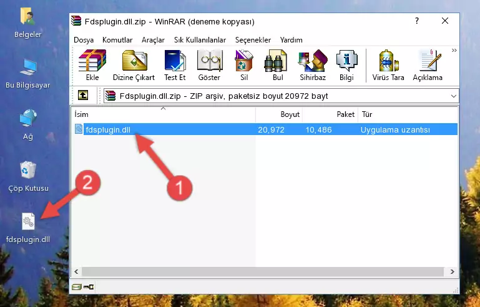Sort files by Tür column
480x307 pixels.
pyautogui.click(x=408, y=114)
